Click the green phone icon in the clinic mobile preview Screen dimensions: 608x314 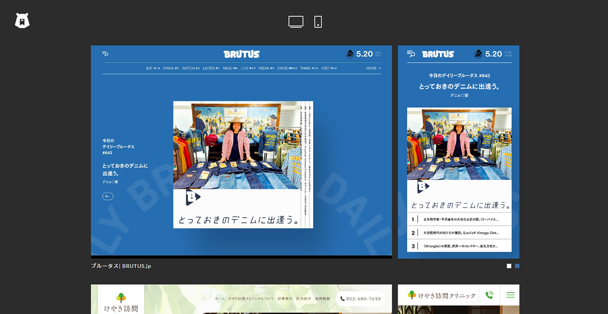(x=489, y=295)
